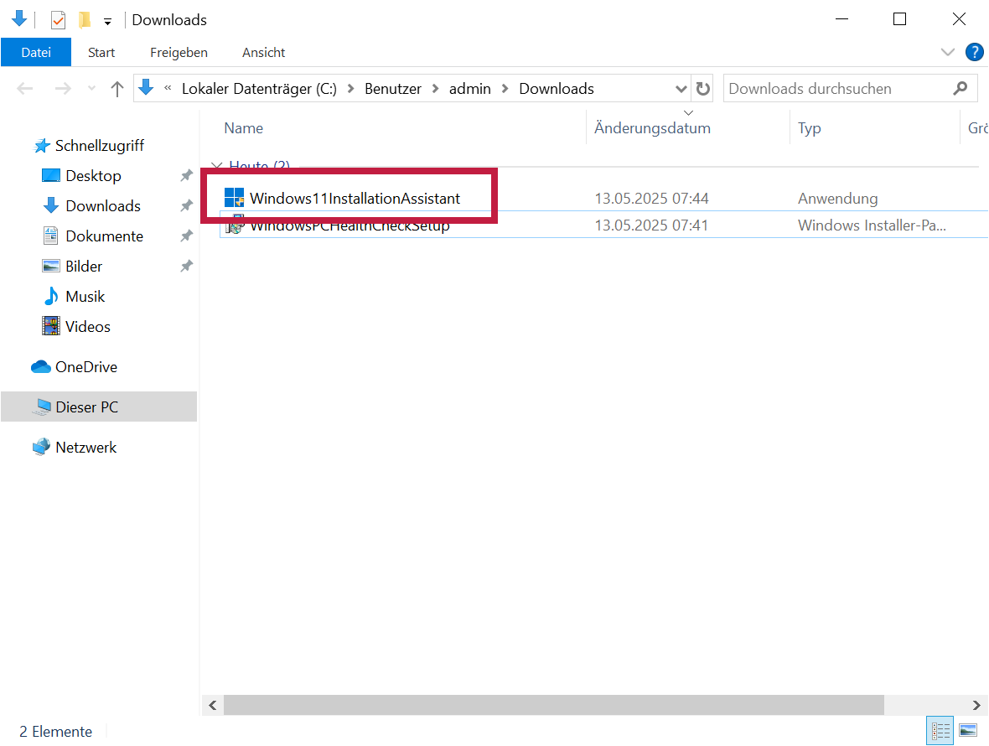Click the admin breadcrumb

click(470, 89)
